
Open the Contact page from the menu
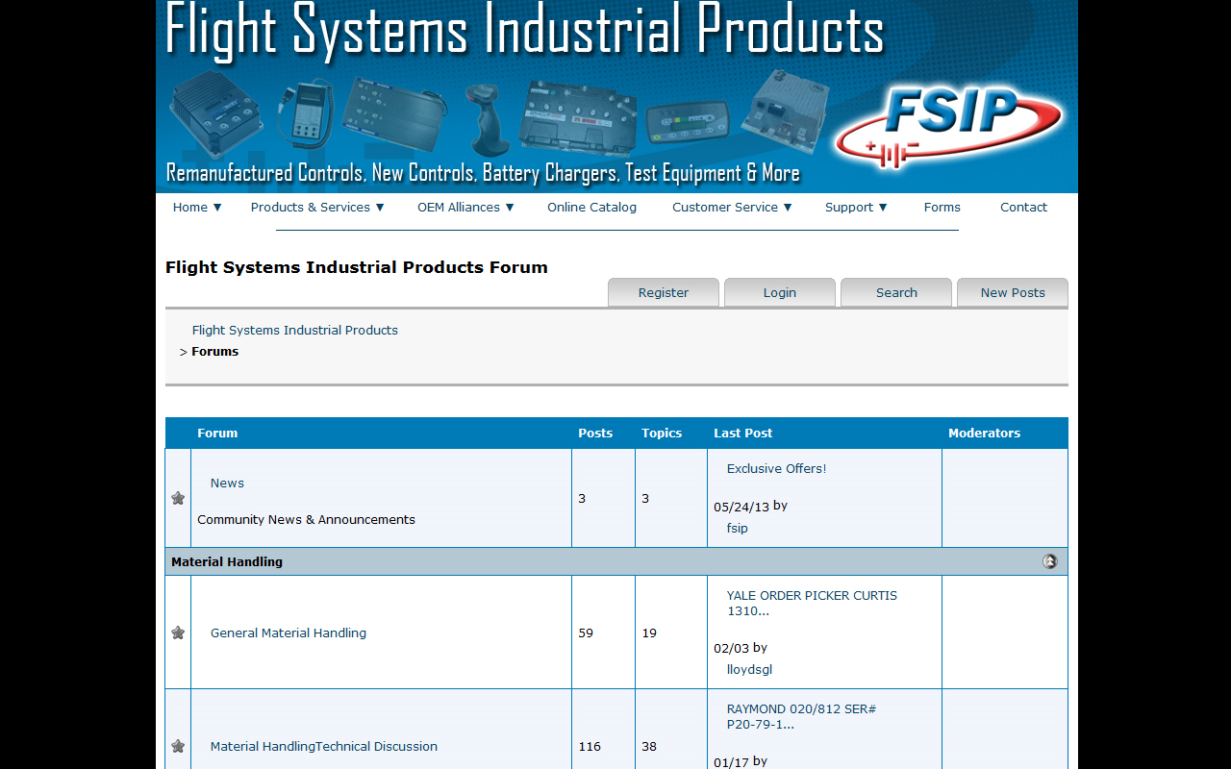(1023, 207)
